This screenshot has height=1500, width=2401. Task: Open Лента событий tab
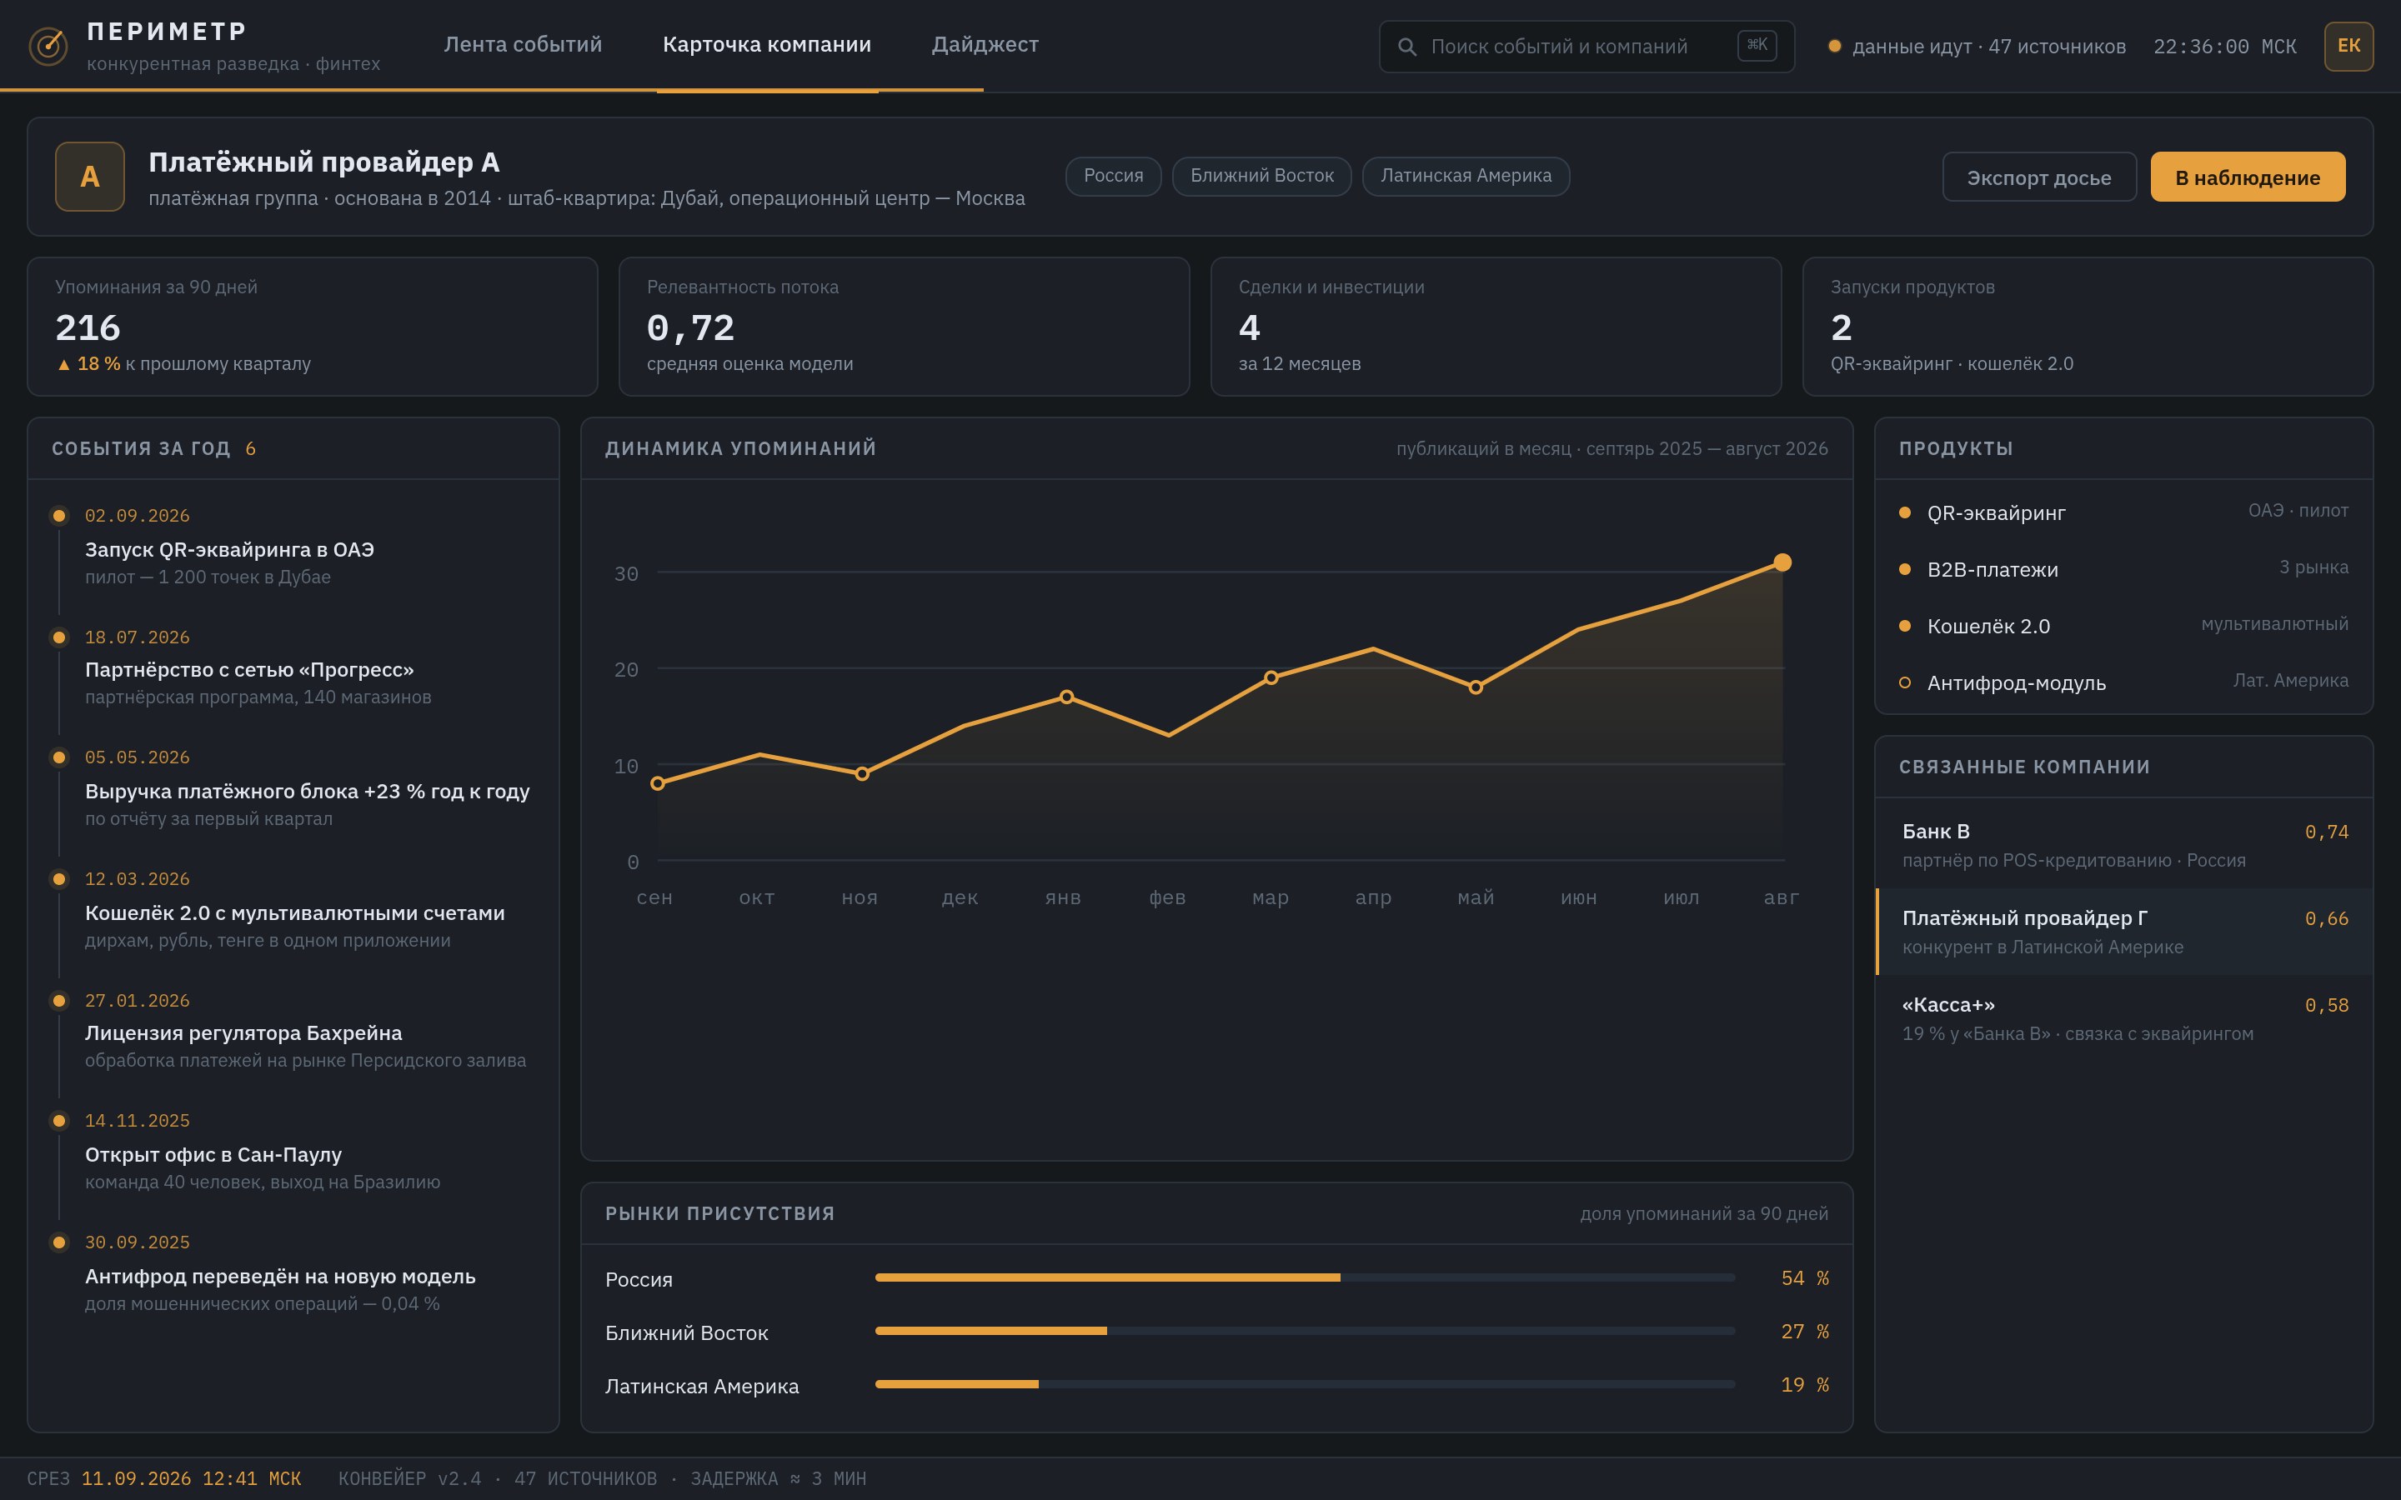point(523,45)
